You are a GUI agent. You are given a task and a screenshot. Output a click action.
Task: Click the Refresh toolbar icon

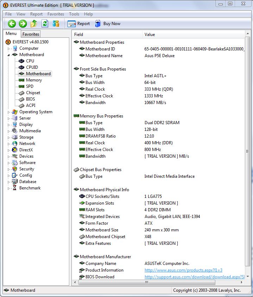coord(45,24)
